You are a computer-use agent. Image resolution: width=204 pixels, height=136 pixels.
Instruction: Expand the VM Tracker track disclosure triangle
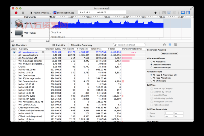point(11,33)
